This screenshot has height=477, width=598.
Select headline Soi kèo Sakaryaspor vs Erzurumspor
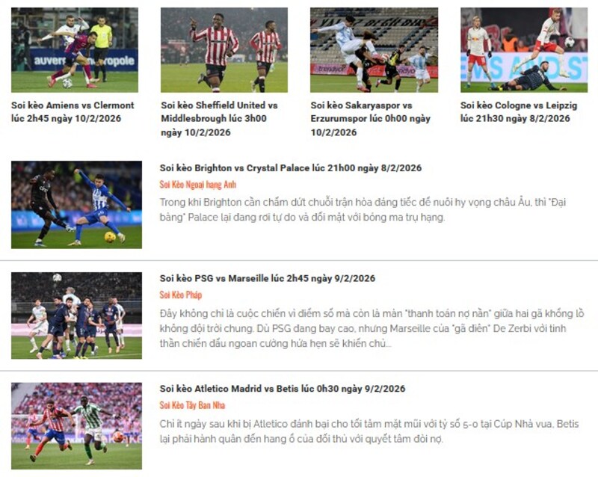(x=370, y=119)
